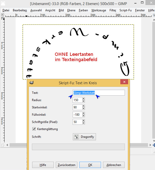Open the Bild menu
The width and height of the screenshot is (155, 170).
pyautogui.click(x=61, y=10)
